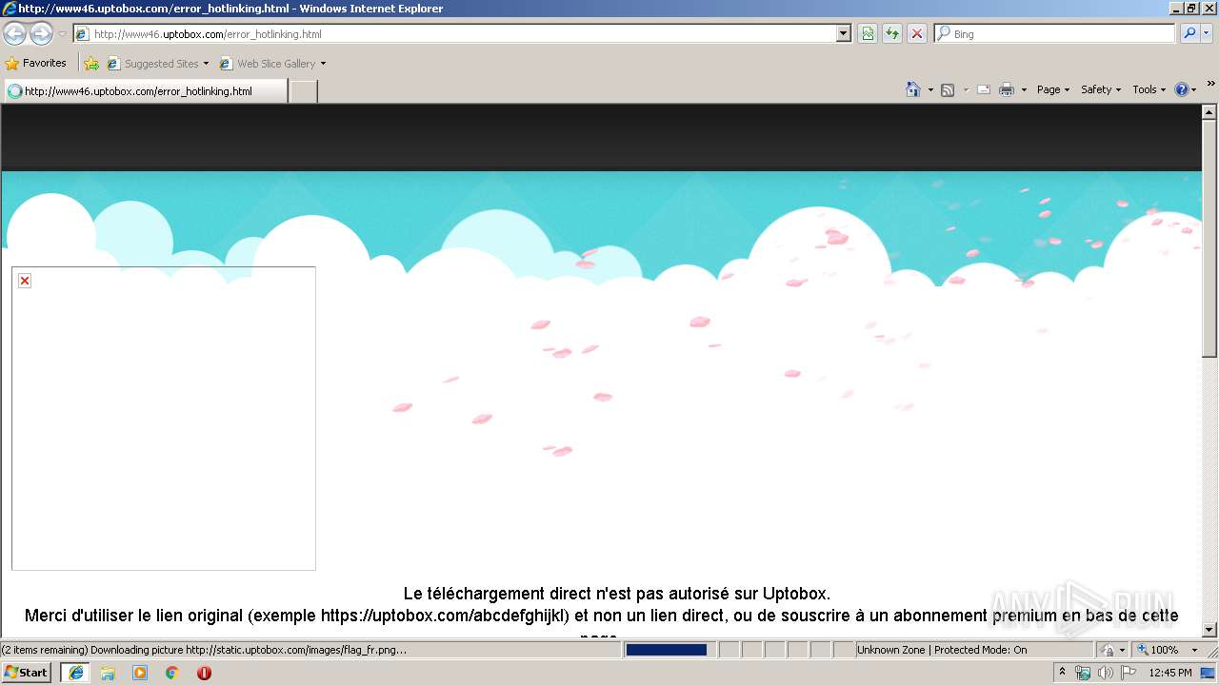Launch Windows Media Player from taskbar
Viewport: 1219px width, 685px height.
pyautogui.click(x=140, y=673)
